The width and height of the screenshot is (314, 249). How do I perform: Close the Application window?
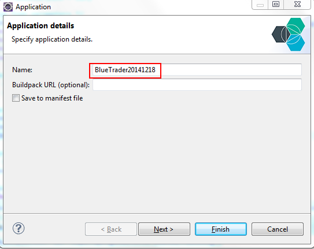click(297, 5)
